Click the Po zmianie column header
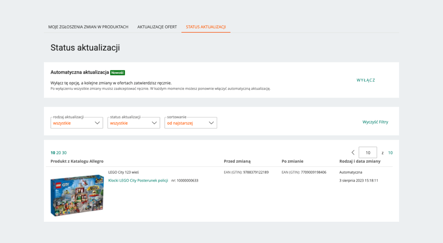The image size is (443, 243). pyautogui.click(x=292, y=162)
